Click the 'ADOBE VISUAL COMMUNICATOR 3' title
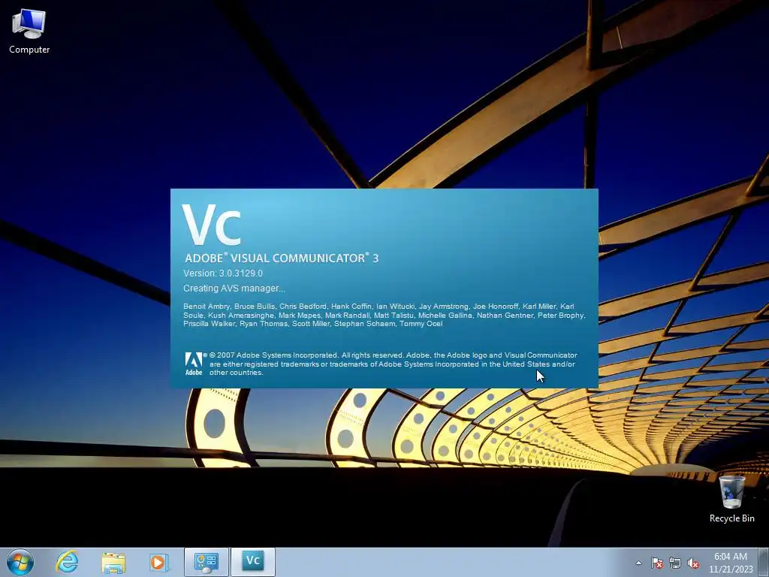 pyautogui.click(x=282, y=258)
